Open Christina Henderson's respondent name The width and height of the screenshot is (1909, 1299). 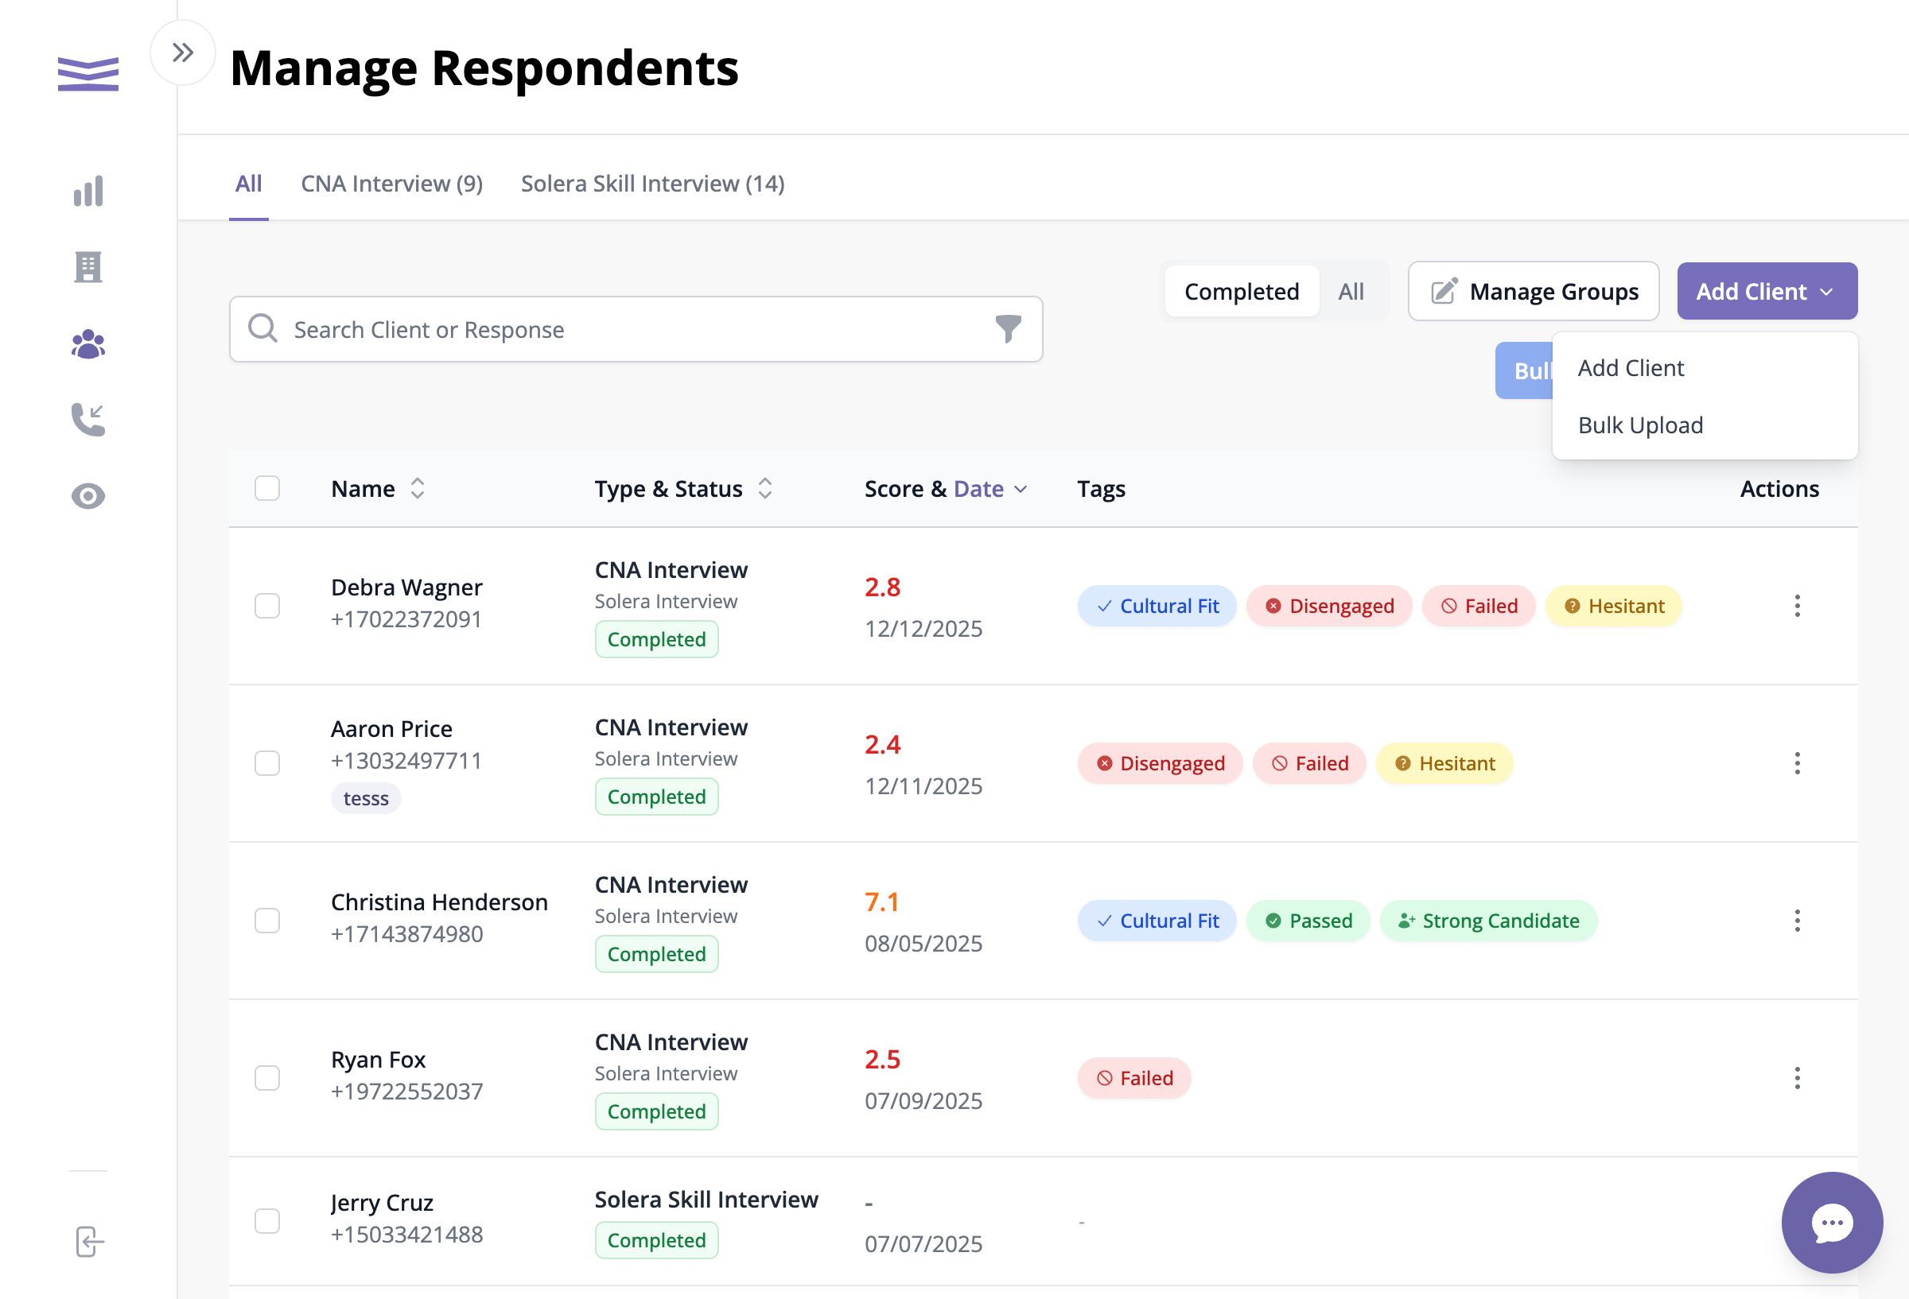[438, 902]
